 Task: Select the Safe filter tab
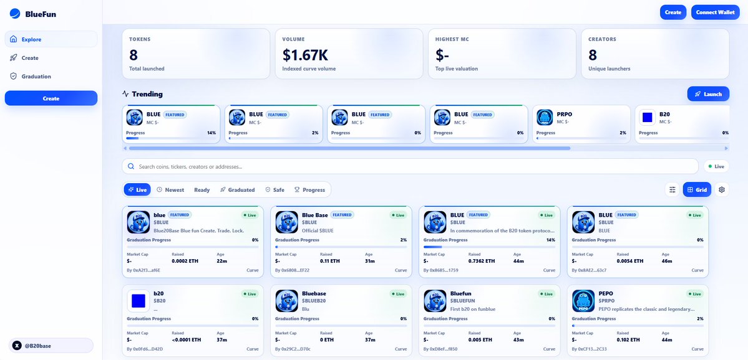tap(274, 189)
